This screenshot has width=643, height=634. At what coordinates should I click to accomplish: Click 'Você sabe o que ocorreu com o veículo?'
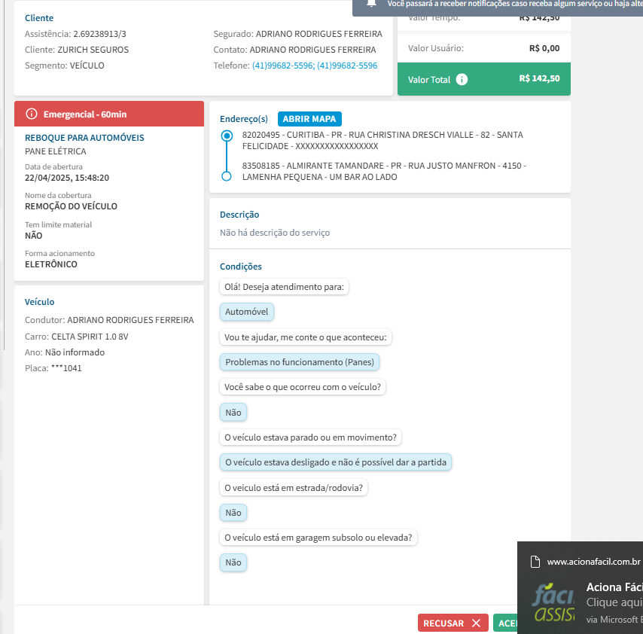(x=303, y=387)
